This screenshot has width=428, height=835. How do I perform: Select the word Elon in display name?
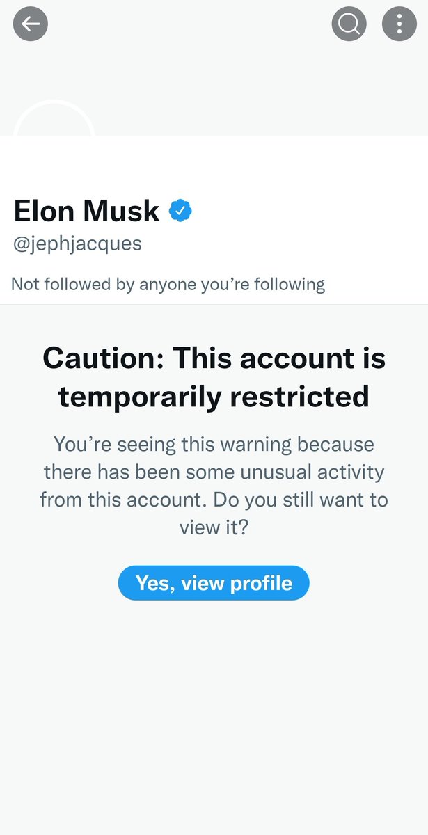(43, 210)
